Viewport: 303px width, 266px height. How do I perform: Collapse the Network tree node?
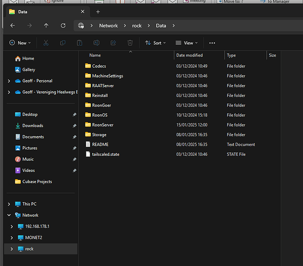click(x=9, y=215)
